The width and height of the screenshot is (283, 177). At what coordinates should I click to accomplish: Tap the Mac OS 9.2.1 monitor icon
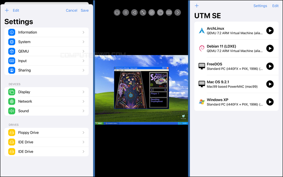pos(201,84)
